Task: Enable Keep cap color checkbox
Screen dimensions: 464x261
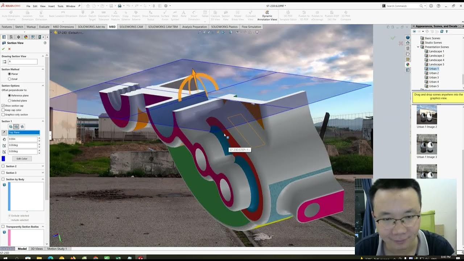Action: tap(3, 110)
